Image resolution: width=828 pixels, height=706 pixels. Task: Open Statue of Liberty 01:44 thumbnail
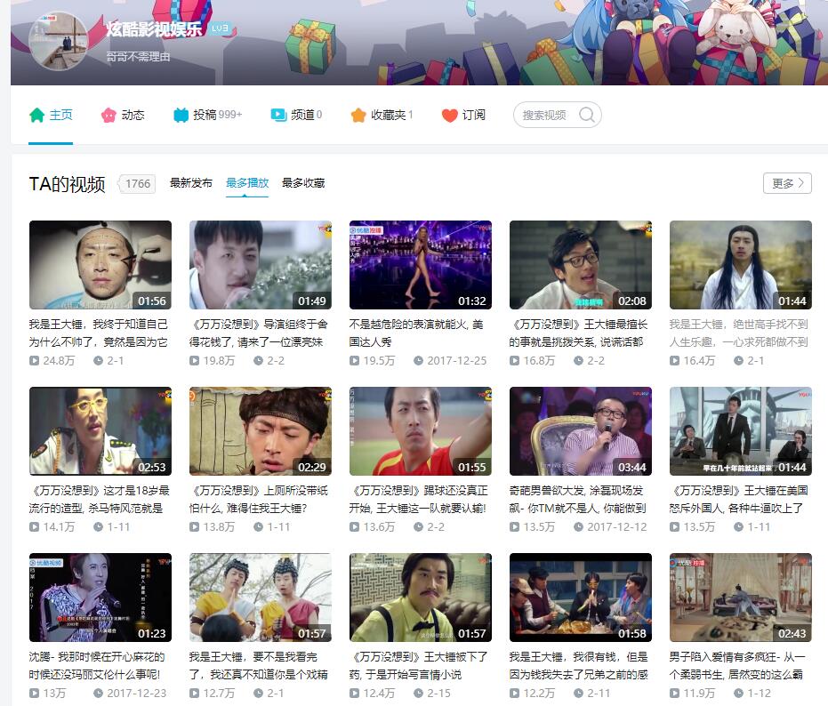(740, 431)
